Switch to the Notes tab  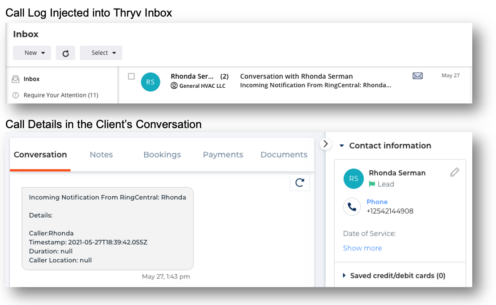point(101,155)
